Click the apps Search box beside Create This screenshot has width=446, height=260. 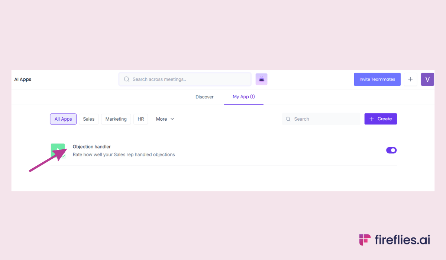tap(321, 119)
